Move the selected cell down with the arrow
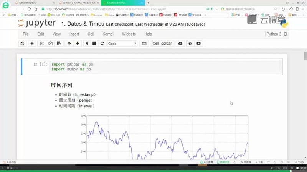 [x=78, y=44]
